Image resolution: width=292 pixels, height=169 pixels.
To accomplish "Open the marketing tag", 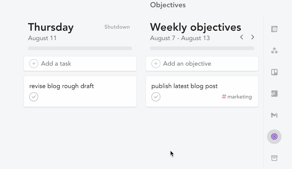I will coord(237,97).
